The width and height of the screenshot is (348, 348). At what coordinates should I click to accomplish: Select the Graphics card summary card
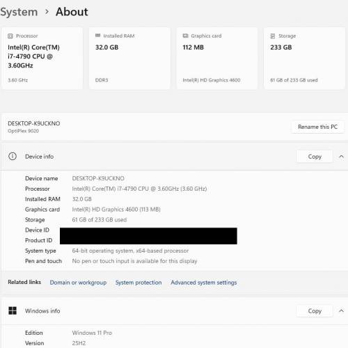tap(217, 58)
